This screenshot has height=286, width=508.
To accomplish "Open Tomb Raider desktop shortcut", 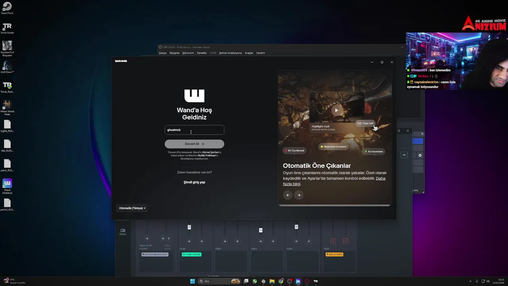I will [x=7, y=28].
